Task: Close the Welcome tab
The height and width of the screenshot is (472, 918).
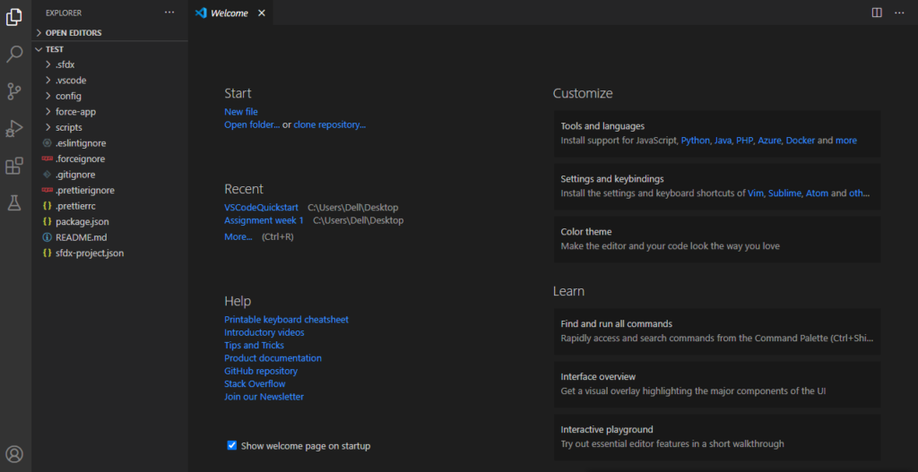Action: [262, 13]
